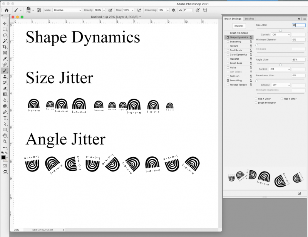Toggle the Shape Dynamics checkbox
This screenshot has width=308, height=237.
[x=228, y=37]
